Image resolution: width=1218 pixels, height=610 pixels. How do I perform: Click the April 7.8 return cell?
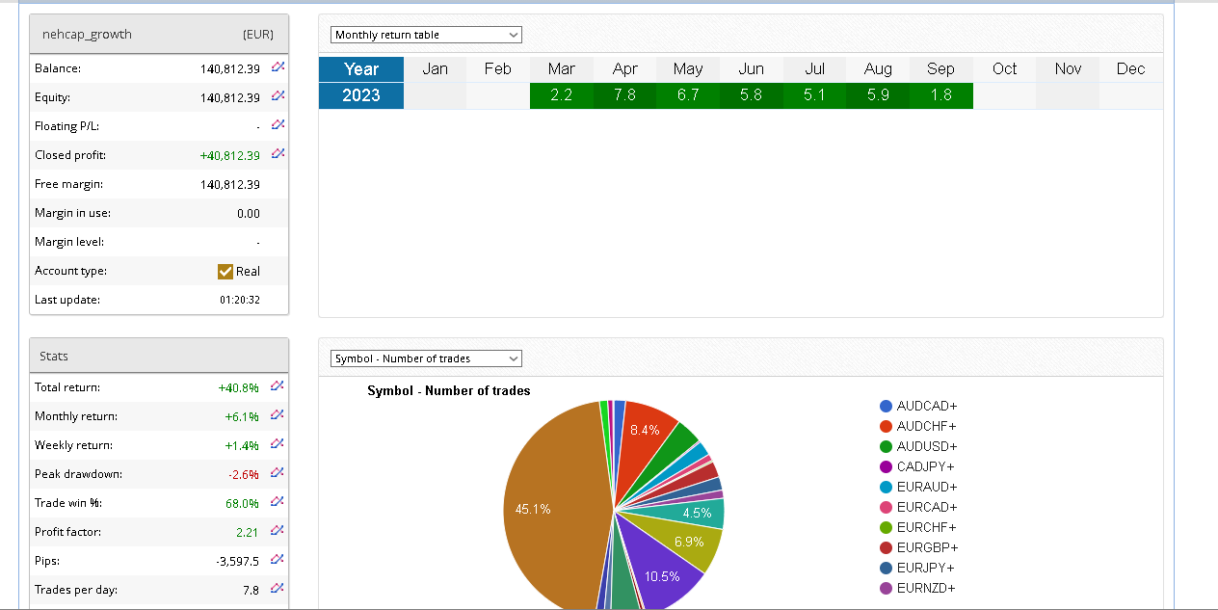624,95
